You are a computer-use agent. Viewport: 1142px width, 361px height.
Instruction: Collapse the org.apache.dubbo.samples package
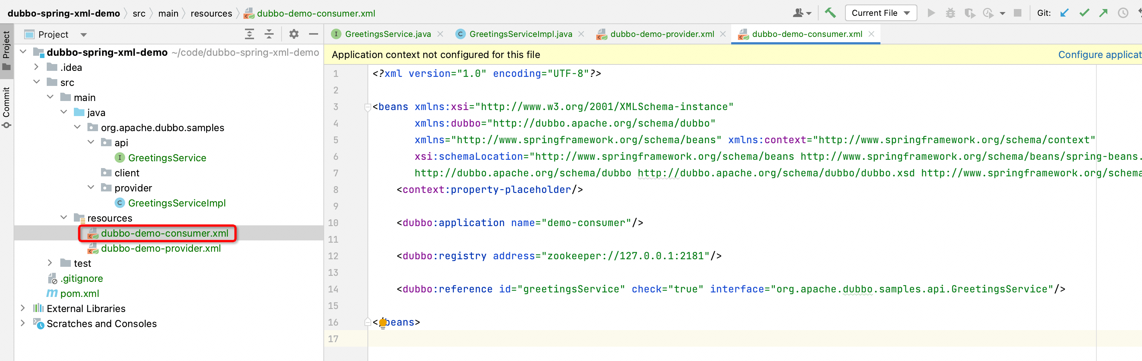(x=77, y=127)
